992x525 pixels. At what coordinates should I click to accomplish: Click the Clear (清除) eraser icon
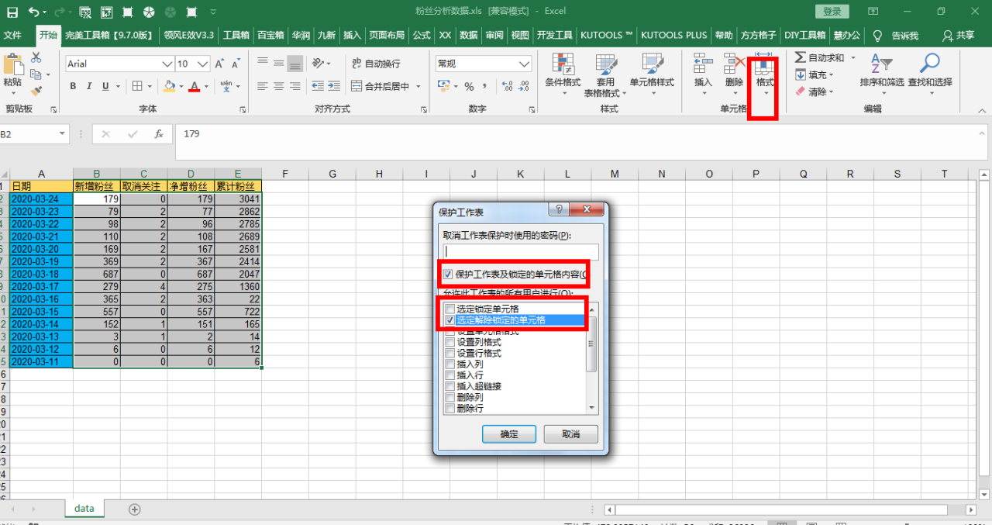pos(801,92)
